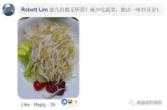Click the grey comment bubble background

click(91, 10)
